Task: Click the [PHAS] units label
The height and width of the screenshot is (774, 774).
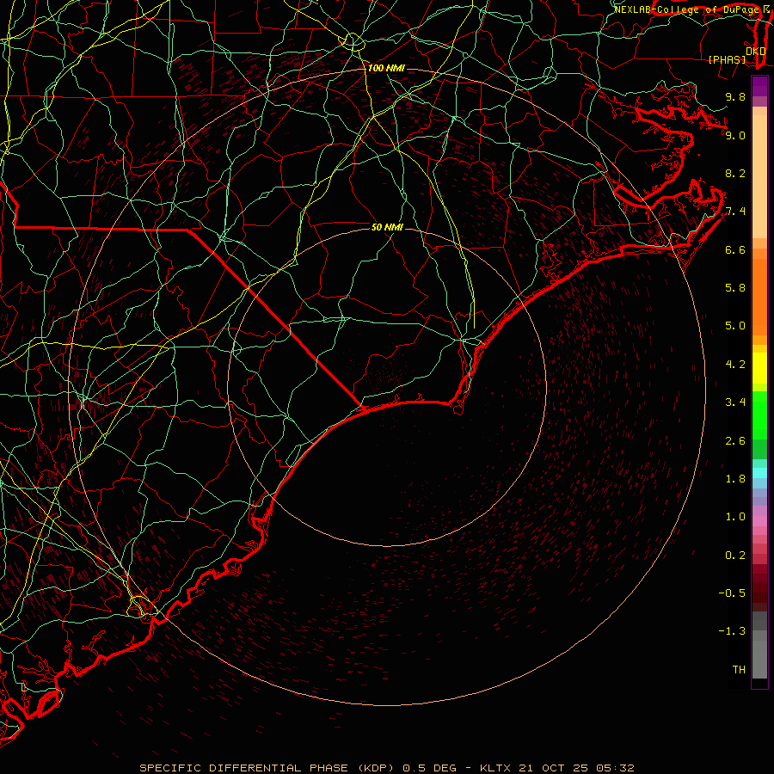Action: 727,60
